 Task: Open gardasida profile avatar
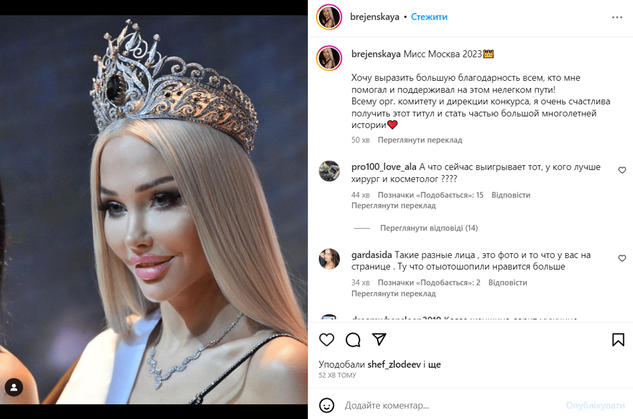pyautogui.click(x=329, y=259)
